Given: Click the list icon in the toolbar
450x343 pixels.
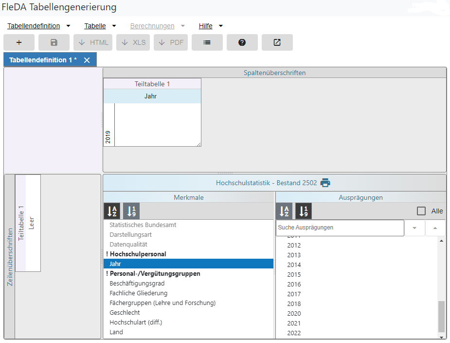Looking at the screenshot, I should (207, 42).
